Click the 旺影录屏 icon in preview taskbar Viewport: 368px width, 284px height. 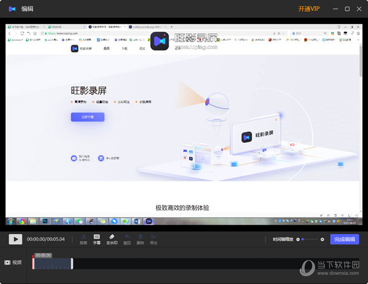[149, 221]
